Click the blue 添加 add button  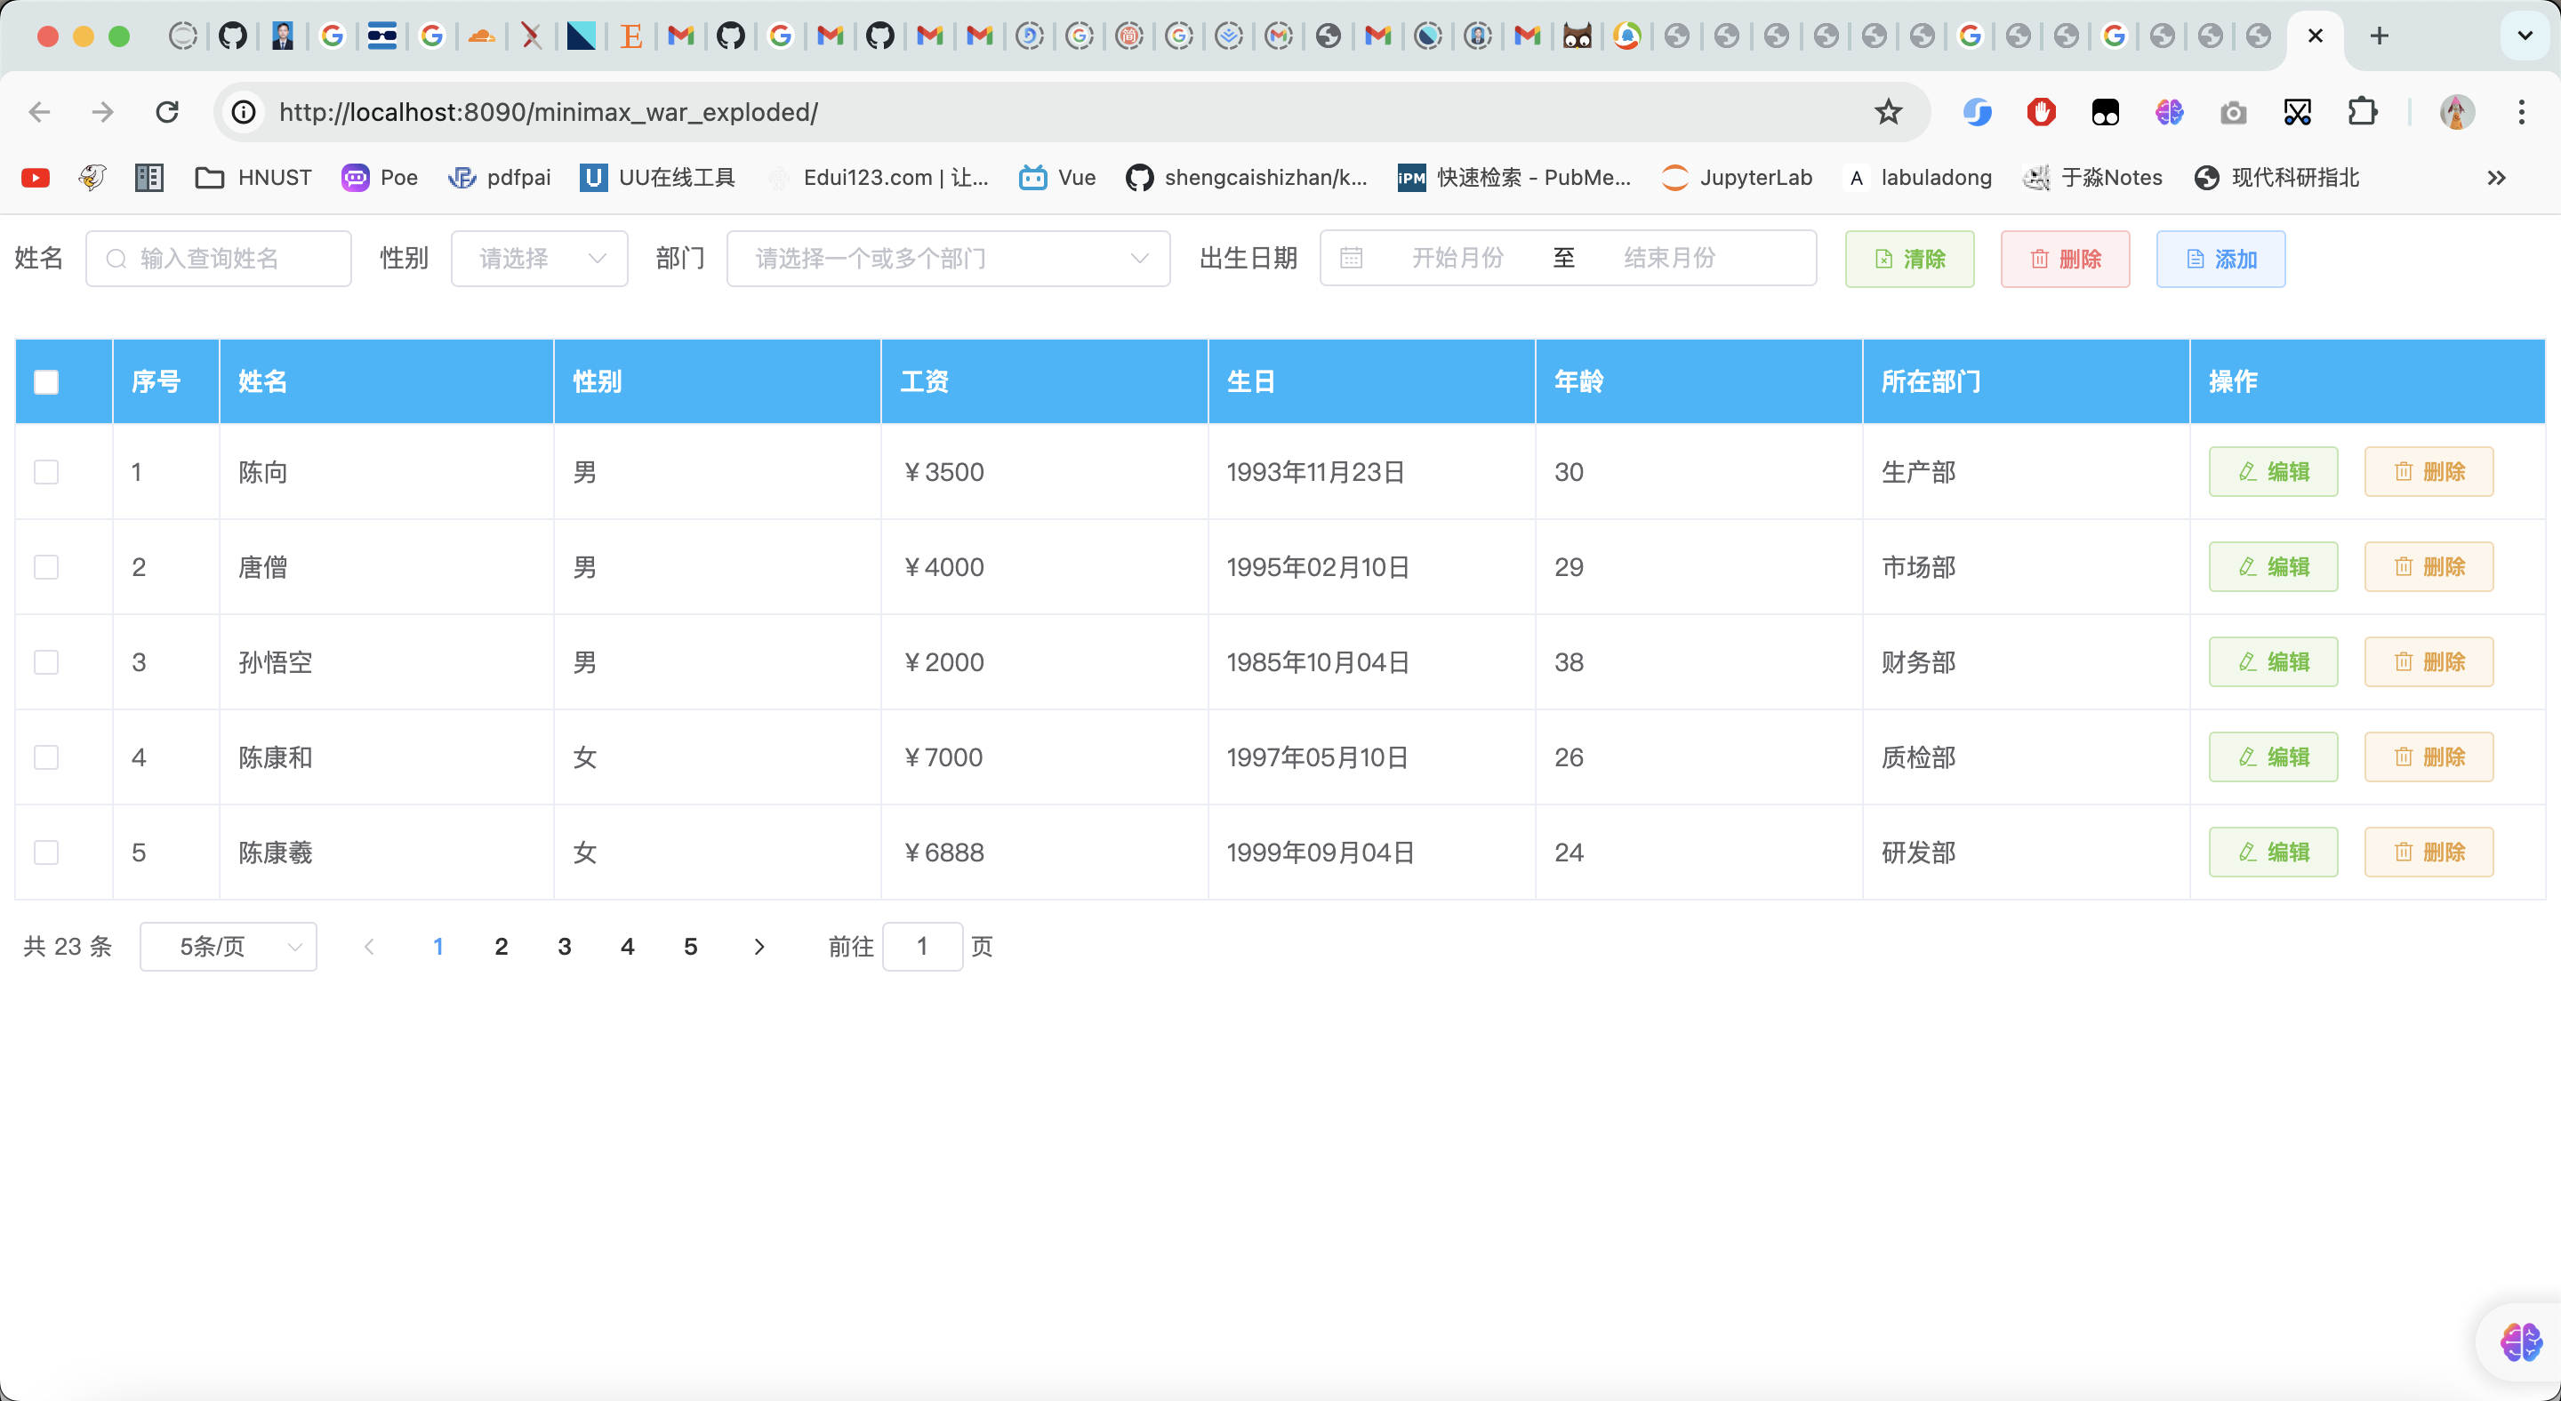click(x=2220, y=260)
